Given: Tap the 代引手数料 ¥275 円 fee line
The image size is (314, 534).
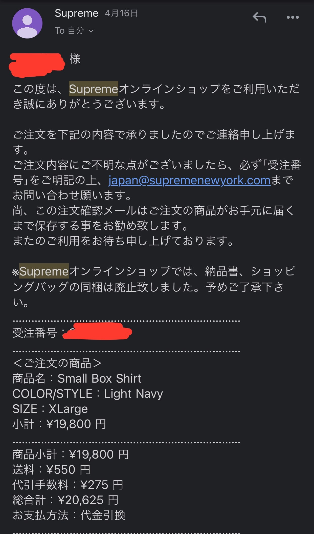Looking at the screenshot, I should click(68, 485).
